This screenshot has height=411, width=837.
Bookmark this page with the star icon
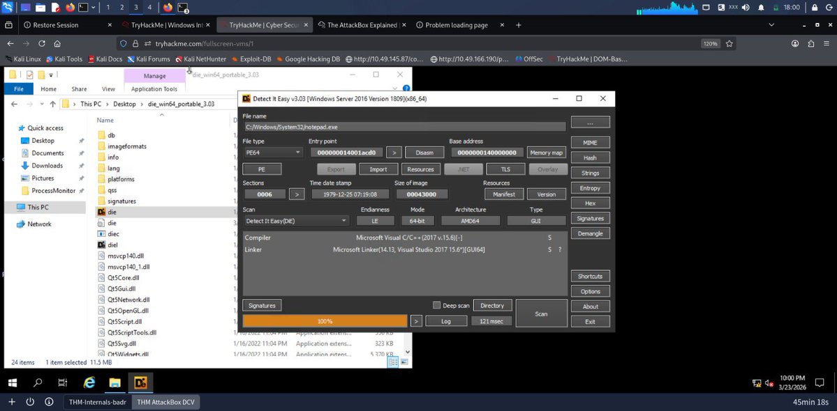coord(729,44)
